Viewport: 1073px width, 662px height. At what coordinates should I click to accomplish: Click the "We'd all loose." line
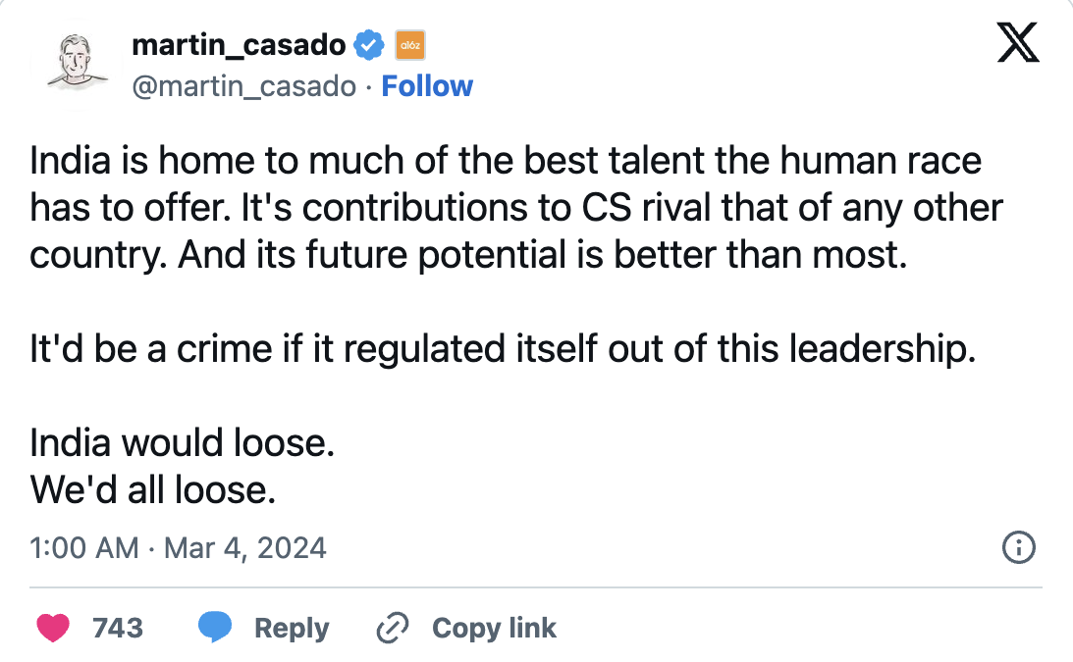pos(153,489)
